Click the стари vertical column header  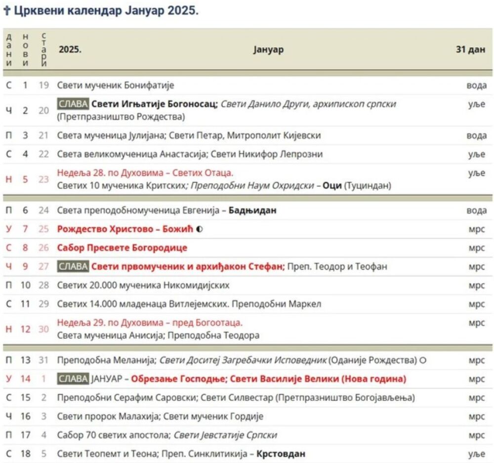[x=44, y=50]
